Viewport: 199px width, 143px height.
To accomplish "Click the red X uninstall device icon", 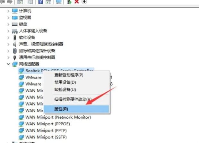I will pos(77,2).
